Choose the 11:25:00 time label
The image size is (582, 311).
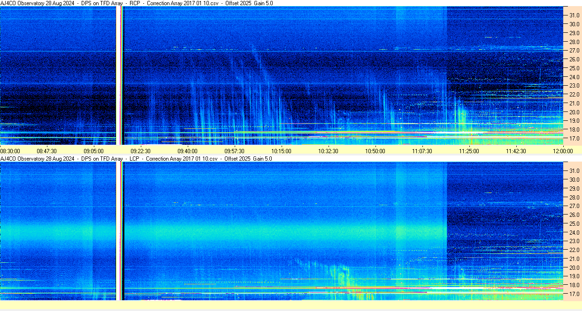point(469,151)
